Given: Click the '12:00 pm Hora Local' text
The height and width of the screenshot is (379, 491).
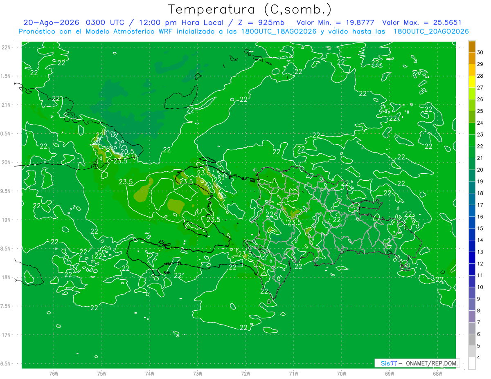Looking at the screenshot, I should (x=180, y=22).
